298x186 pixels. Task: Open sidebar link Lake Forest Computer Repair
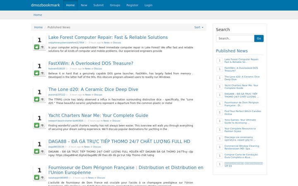(242, 60)
